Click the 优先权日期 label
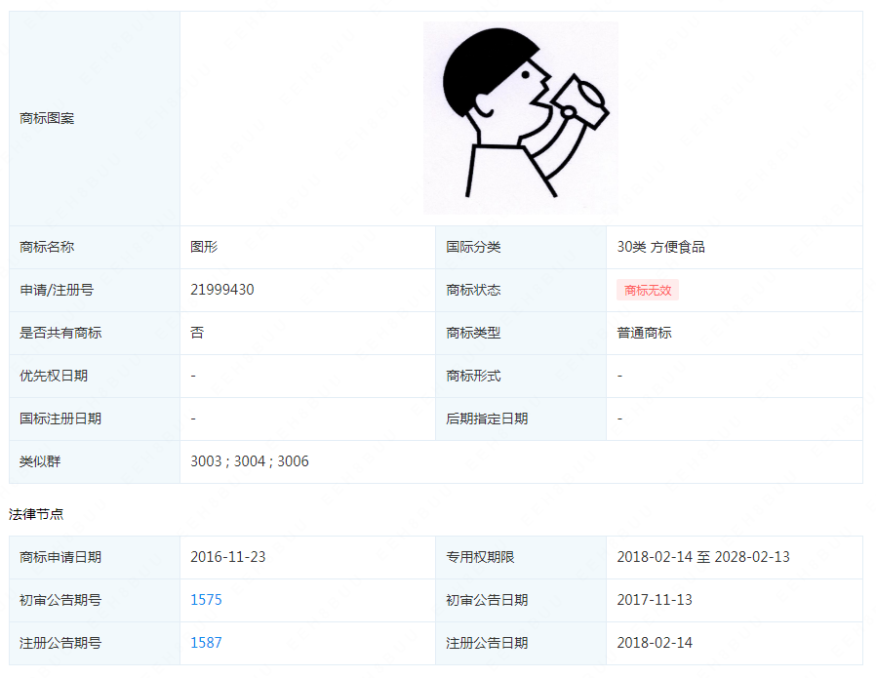Screen dimensions: 876x678 click(54, 376)
